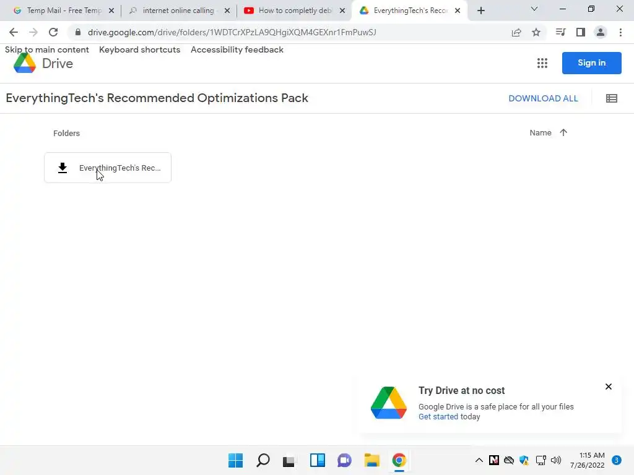Close the Temp Mail tab

111,11
